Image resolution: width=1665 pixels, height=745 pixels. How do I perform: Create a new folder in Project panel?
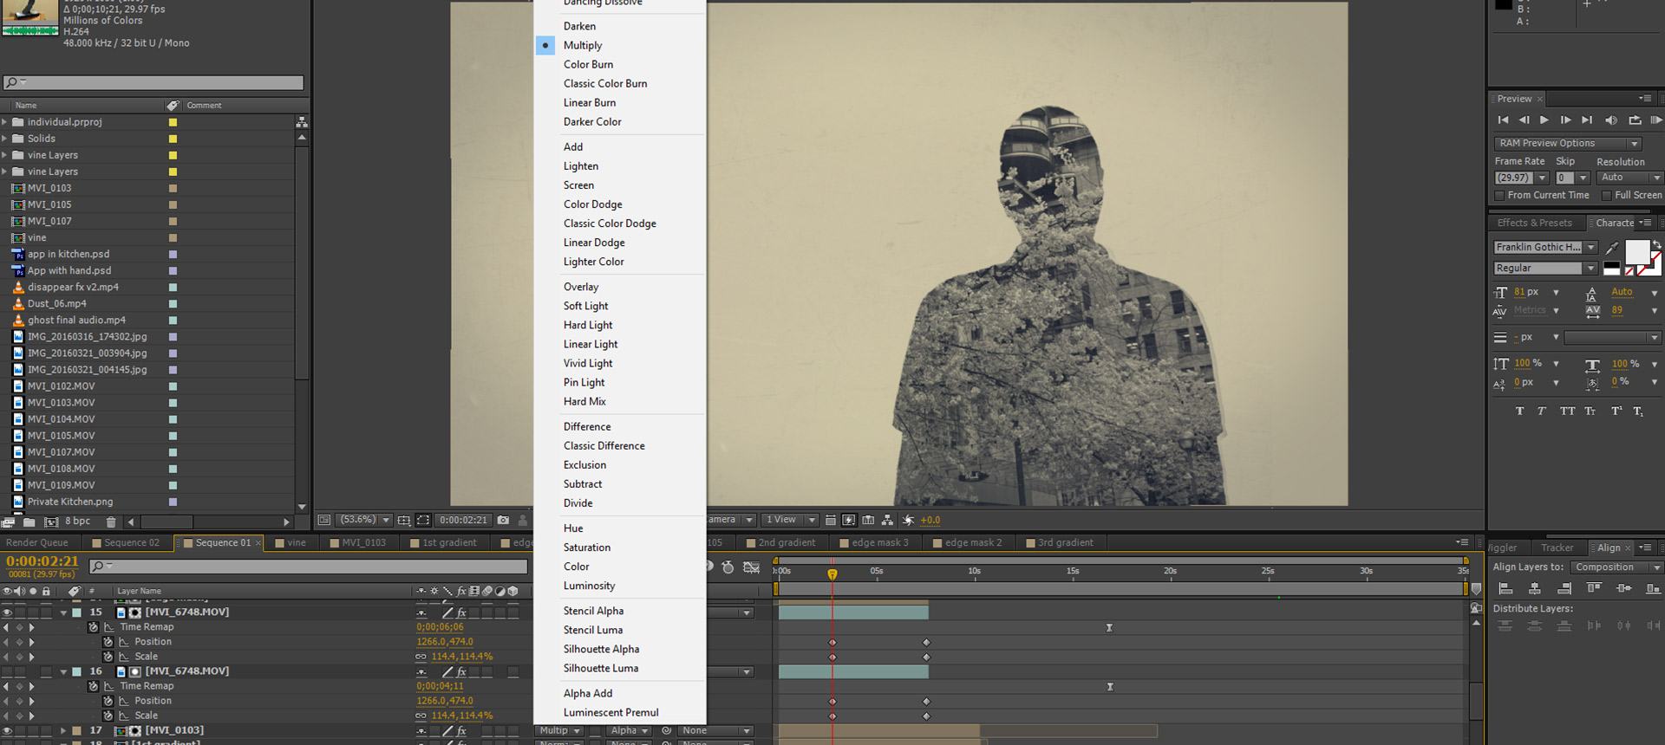point(29,522)
